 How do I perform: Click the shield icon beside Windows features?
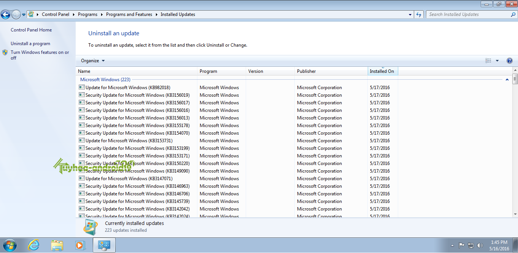5,52
